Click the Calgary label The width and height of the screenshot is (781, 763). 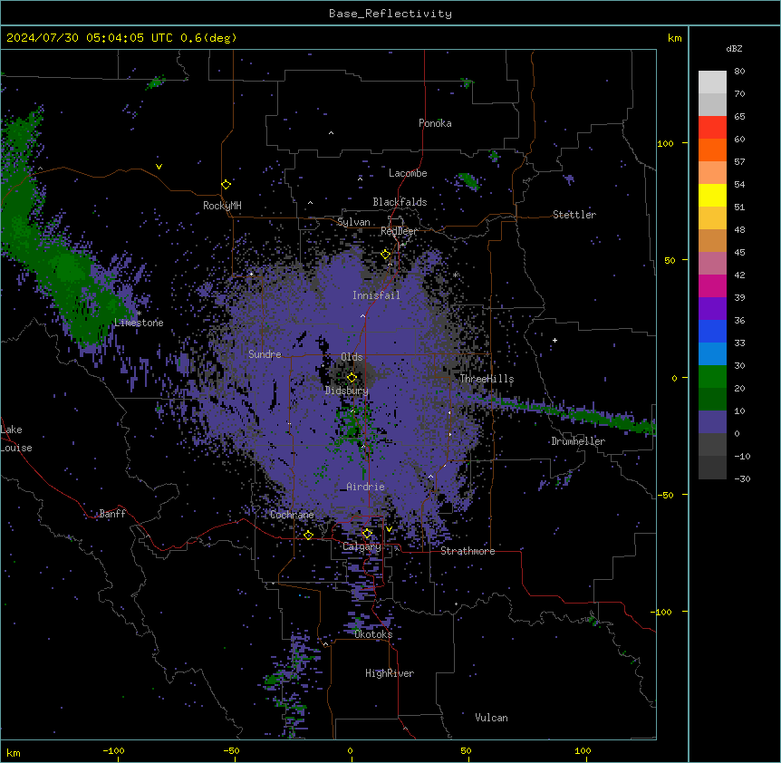362,546
